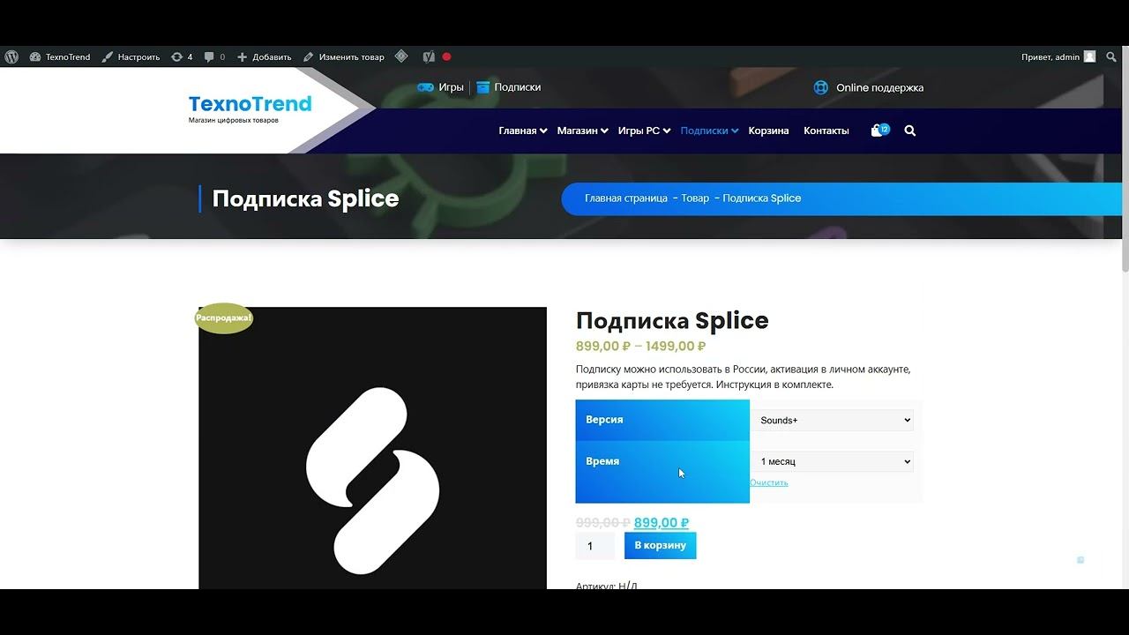Open the Подписки top link
This screenshot has height=635, width=1129.
click(x=518, y=87)
